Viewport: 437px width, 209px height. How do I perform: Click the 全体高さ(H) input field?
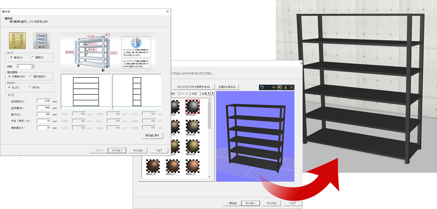point(43,101)
